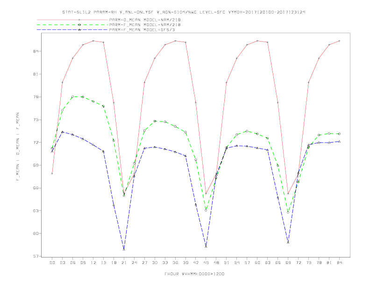Click the x-axis tick label 57
370x286 pixels.
pos(247,263)
